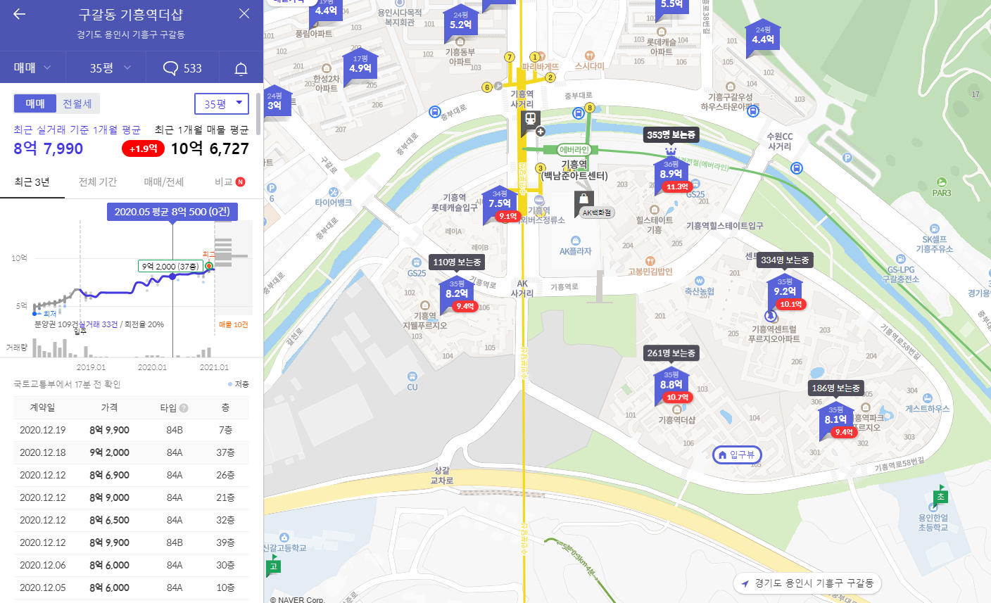The width and height of the screenshot is (991, 603).
Task: Click the AK플라자 map marker
Action: coord(576,241)
